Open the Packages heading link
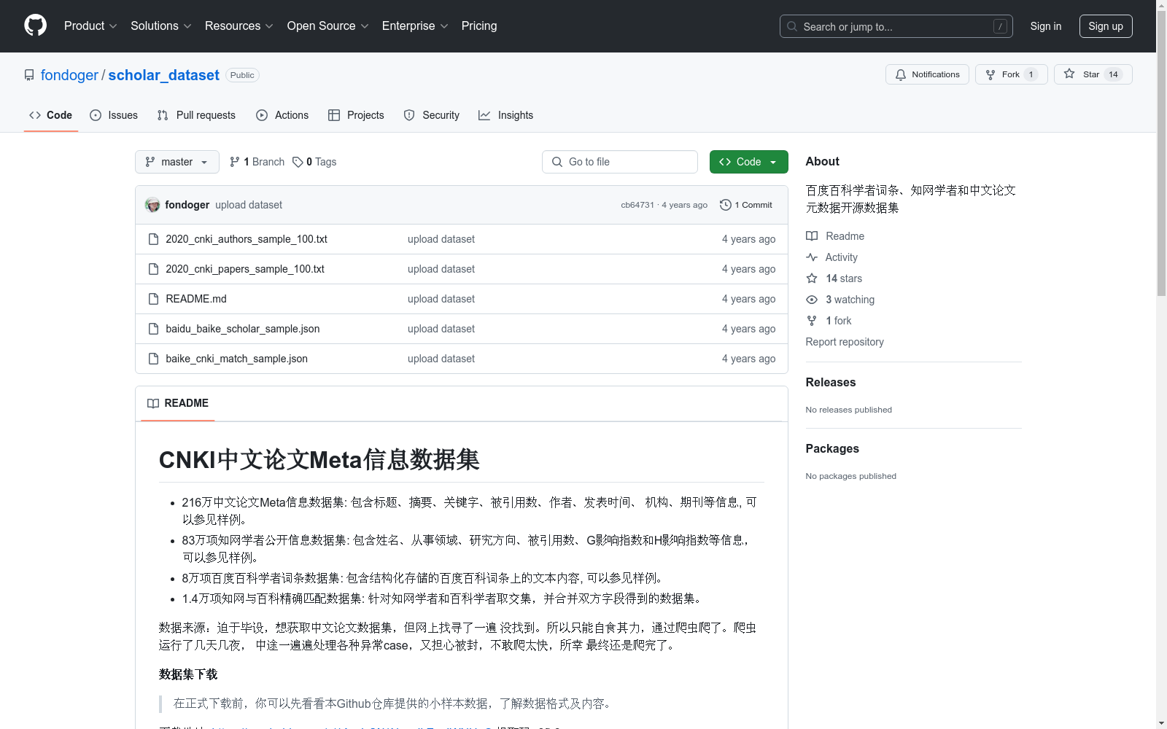Image resolution: width=1167 pixels, height=729 pixels. click(x=832, y=448)
